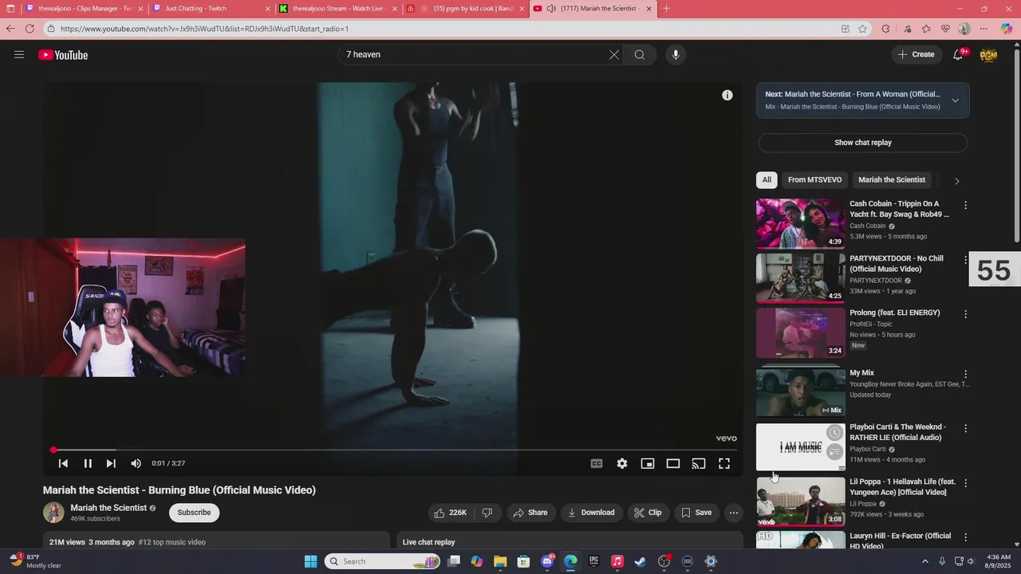Save video to a playlist
Image resolution: width=1021 pixels, height=574 pixels.
click(696, 513)
